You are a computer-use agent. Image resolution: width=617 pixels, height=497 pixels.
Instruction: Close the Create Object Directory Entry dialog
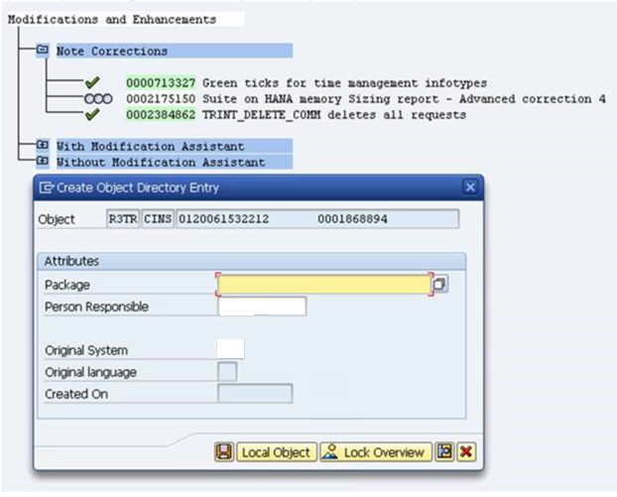click(x=470, y=186)
